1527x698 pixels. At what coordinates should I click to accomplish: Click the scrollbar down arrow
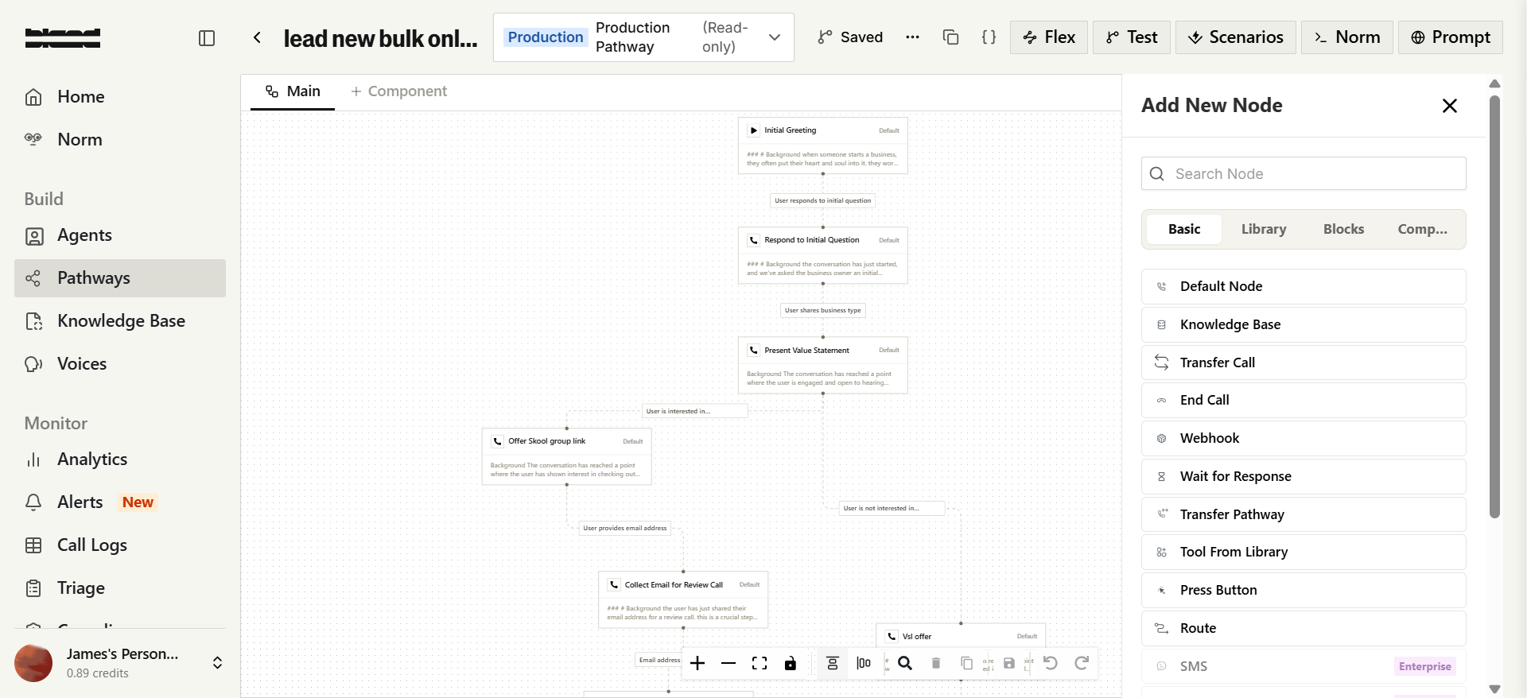[1494, 688]
